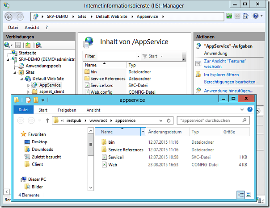Select Desktop under Favoriten
This screenshot has width=270, height=208.
coord(39,142)
